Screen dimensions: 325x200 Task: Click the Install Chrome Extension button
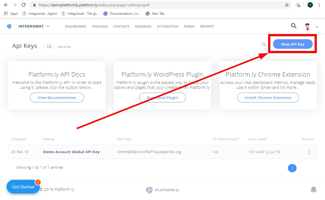click(x=268, y=98)
